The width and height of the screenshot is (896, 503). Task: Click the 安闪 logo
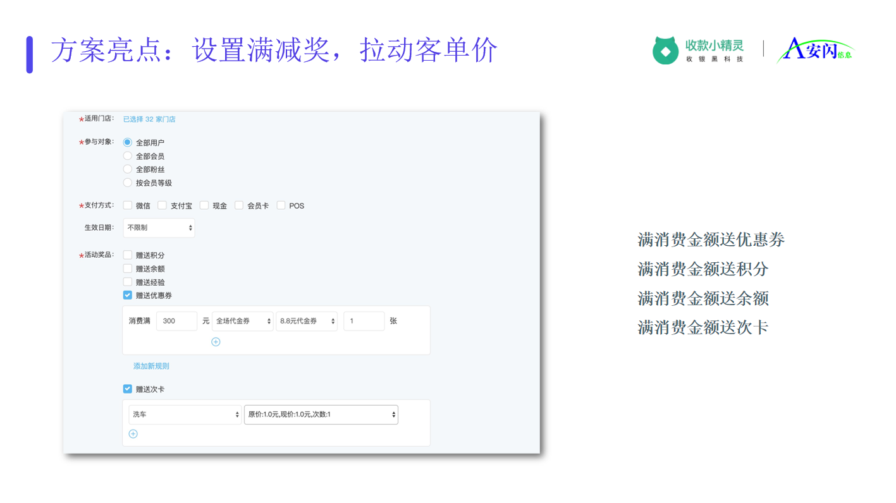click(816, 50)
